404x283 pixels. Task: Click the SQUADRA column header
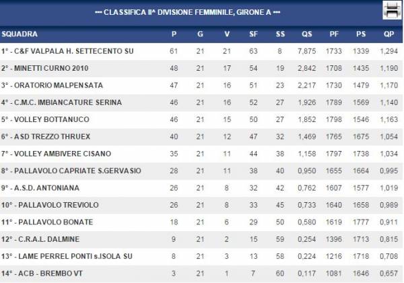tap(20, 34)
